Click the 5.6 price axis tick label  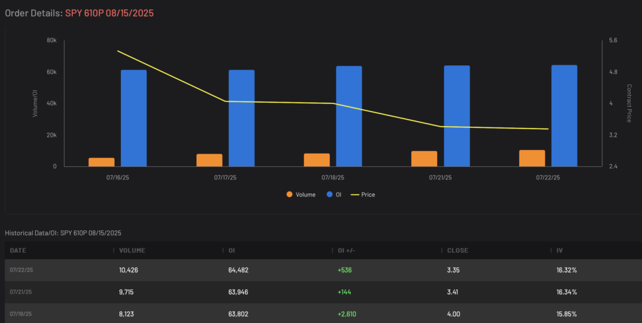(613, 41)
